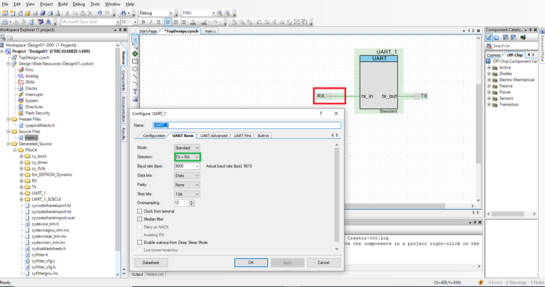Click the Name field containing UART_1
Viewport: 545px width, 287px height.
tap(247, 125)
